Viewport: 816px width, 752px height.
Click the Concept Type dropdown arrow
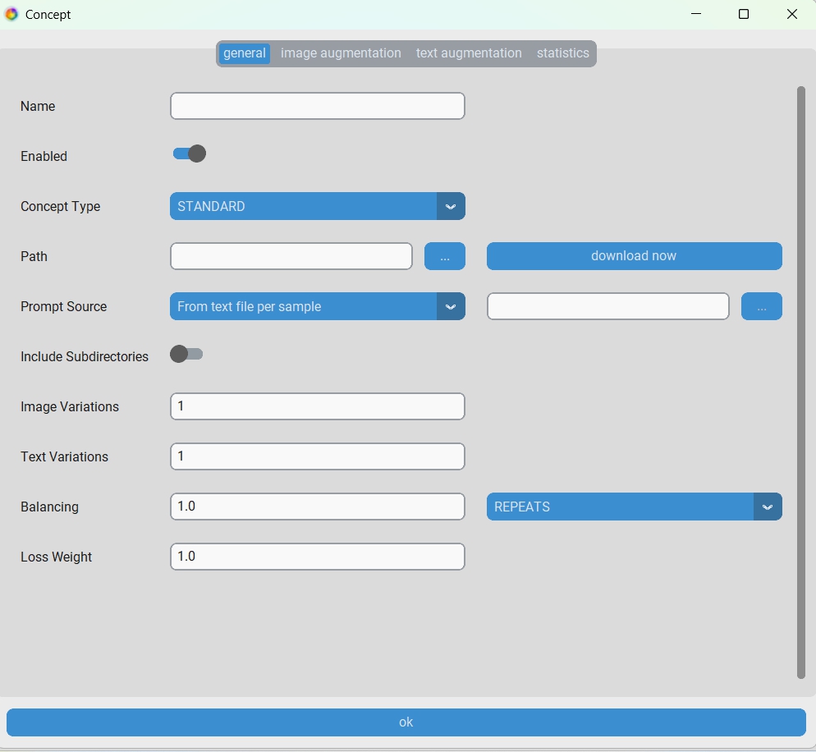click(451, 207)
